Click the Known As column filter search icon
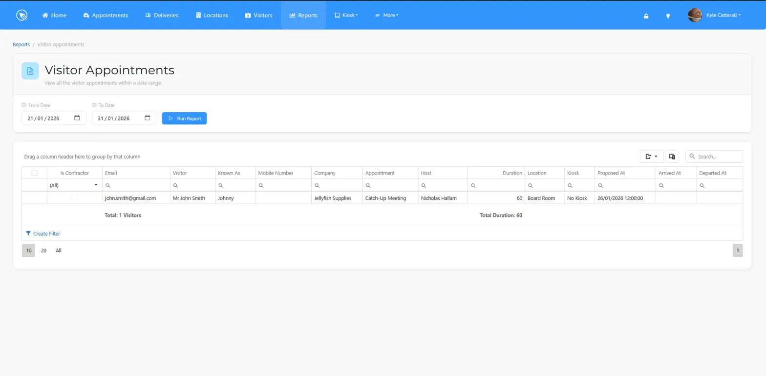Image resolution: width=766 pixels, height=376 pixels. [x=221, y=185]
